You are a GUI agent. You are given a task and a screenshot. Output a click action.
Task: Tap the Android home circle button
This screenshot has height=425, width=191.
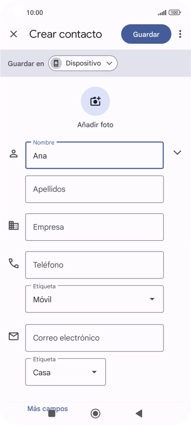(95, 413)
